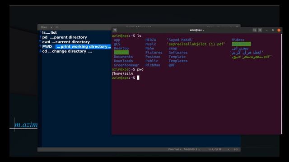Click the 'cwd ... current directory' line
This screenshot has height=162, width=289.
pos(66,42)
